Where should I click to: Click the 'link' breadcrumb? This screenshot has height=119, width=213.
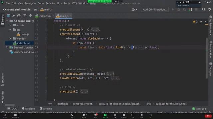coord(148,104)
